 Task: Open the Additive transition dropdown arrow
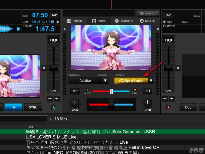click(105, 80)
